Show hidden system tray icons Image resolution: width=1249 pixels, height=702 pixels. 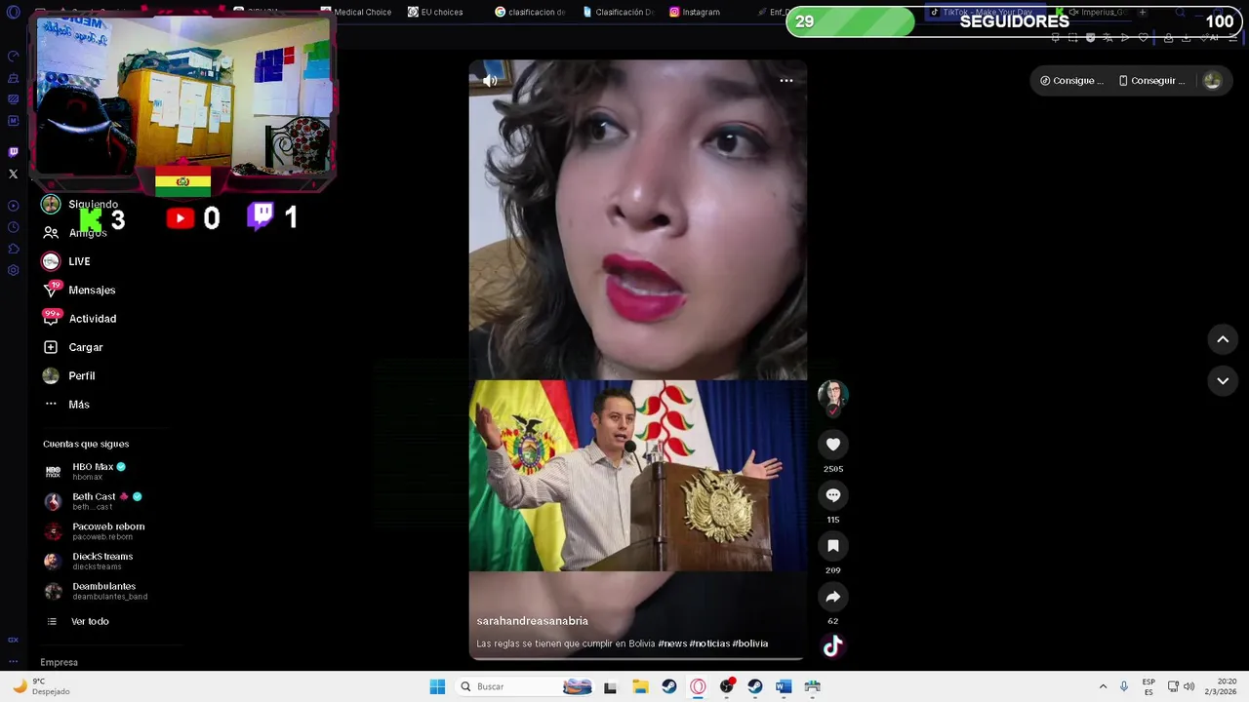(1103, 686)
